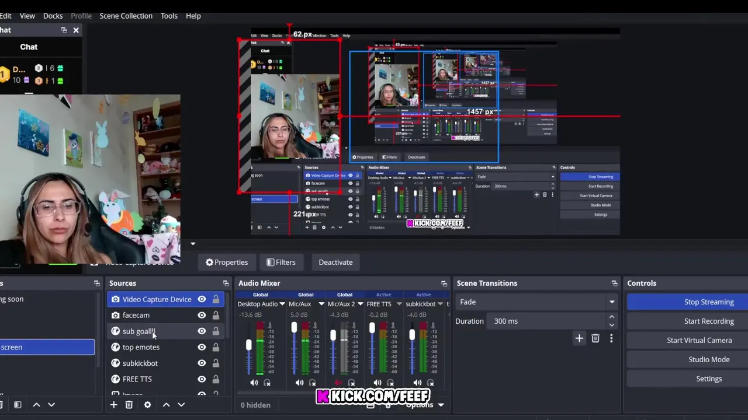Toggle lock on Video Capture Device source
Screen dimensions: 748x420
[216, 299]
